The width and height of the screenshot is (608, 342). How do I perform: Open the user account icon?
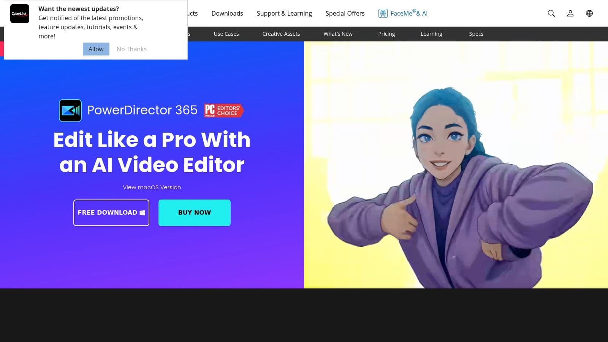[570, 13]
